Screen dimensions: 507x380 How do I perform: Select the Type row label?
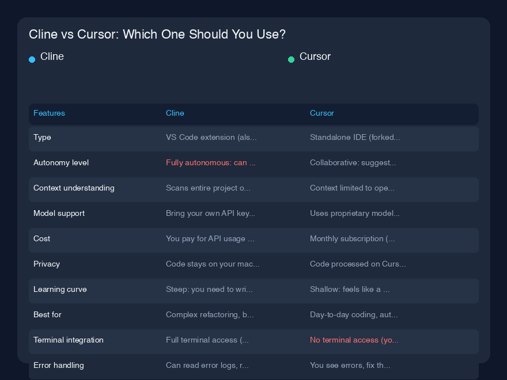(43, 138)
